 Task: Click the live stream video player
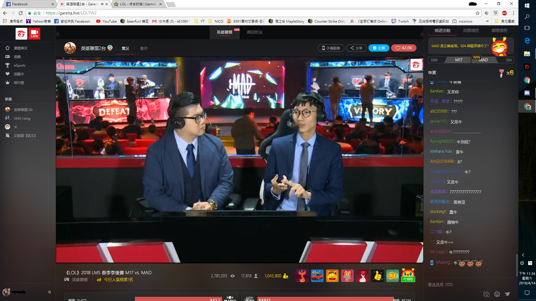(x=240, y=160)
